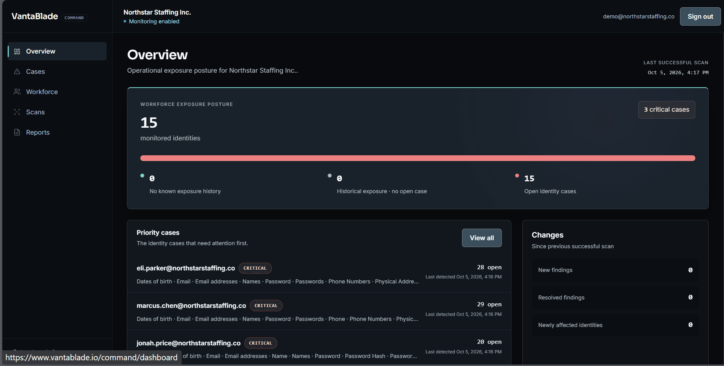724x366 pixels.
Task: Click the red exposure posture bar
Action: [x=418, y=158]
